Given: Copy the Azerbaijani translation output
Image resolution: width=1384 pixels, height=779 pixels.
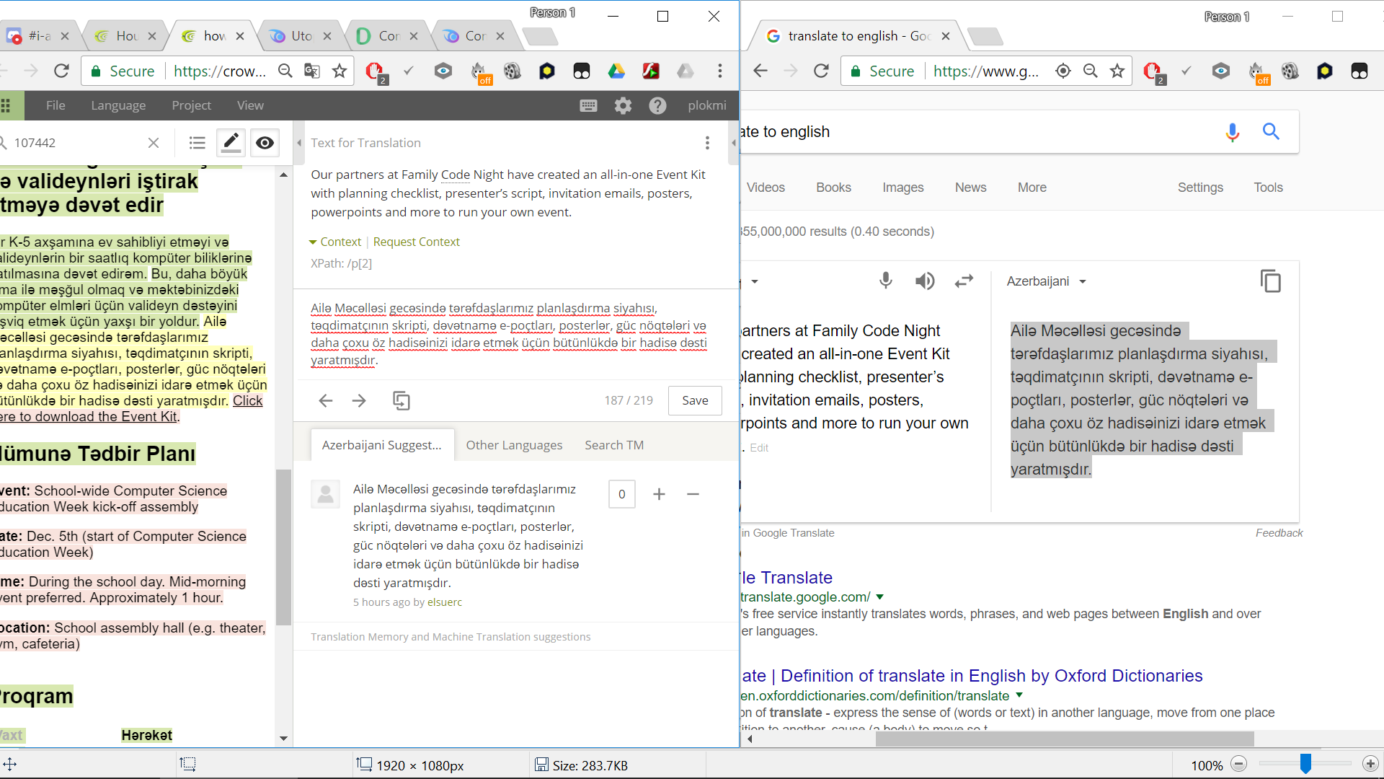Looking at the screenshot, I should coord(1271,281).
